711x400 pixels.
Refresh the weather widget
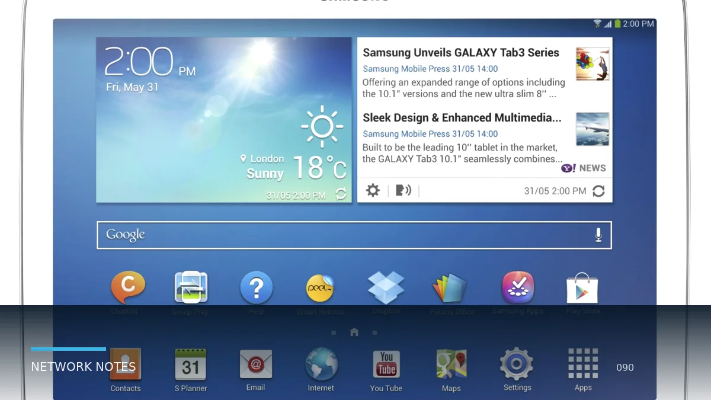click(341, 194)
